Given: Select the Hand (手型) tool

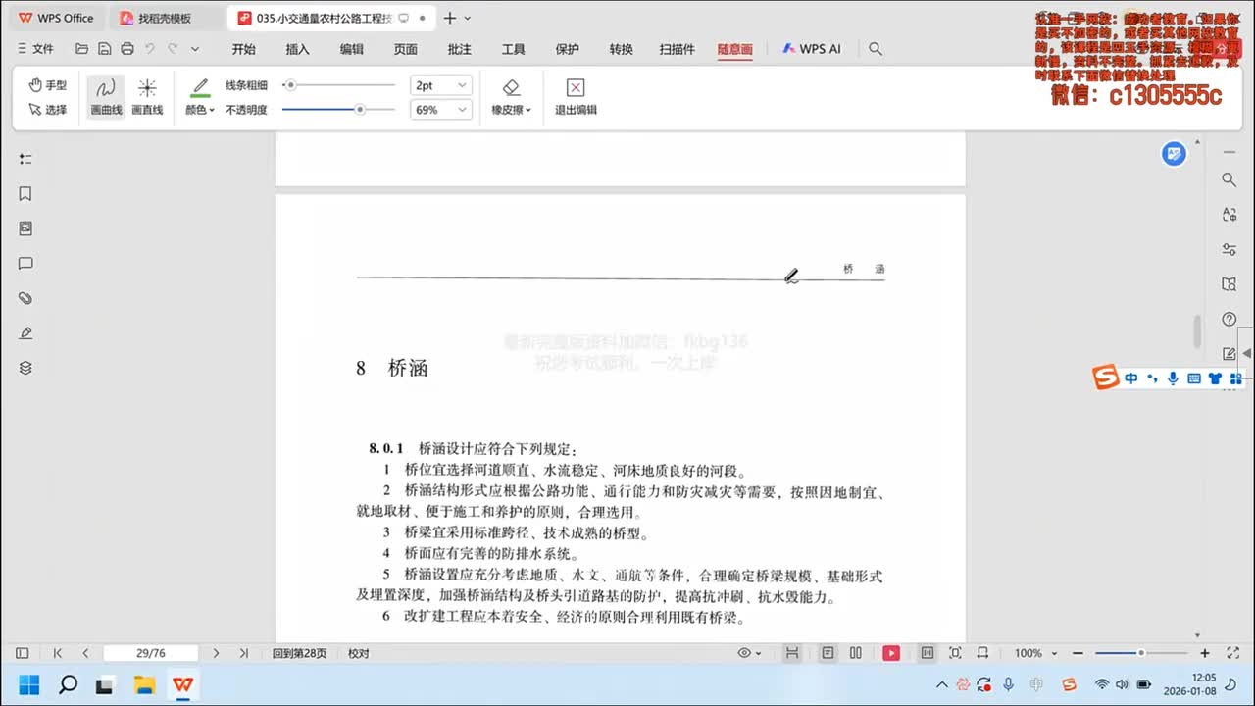Looking at the screenshot, I should 48,85.
